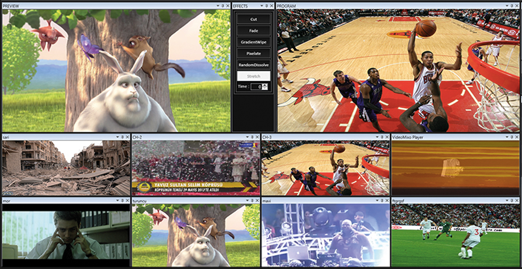Open the PREVIEW panel window-position dropdown arrow
Screen dimensions: 522x269
tap(218, 6)
